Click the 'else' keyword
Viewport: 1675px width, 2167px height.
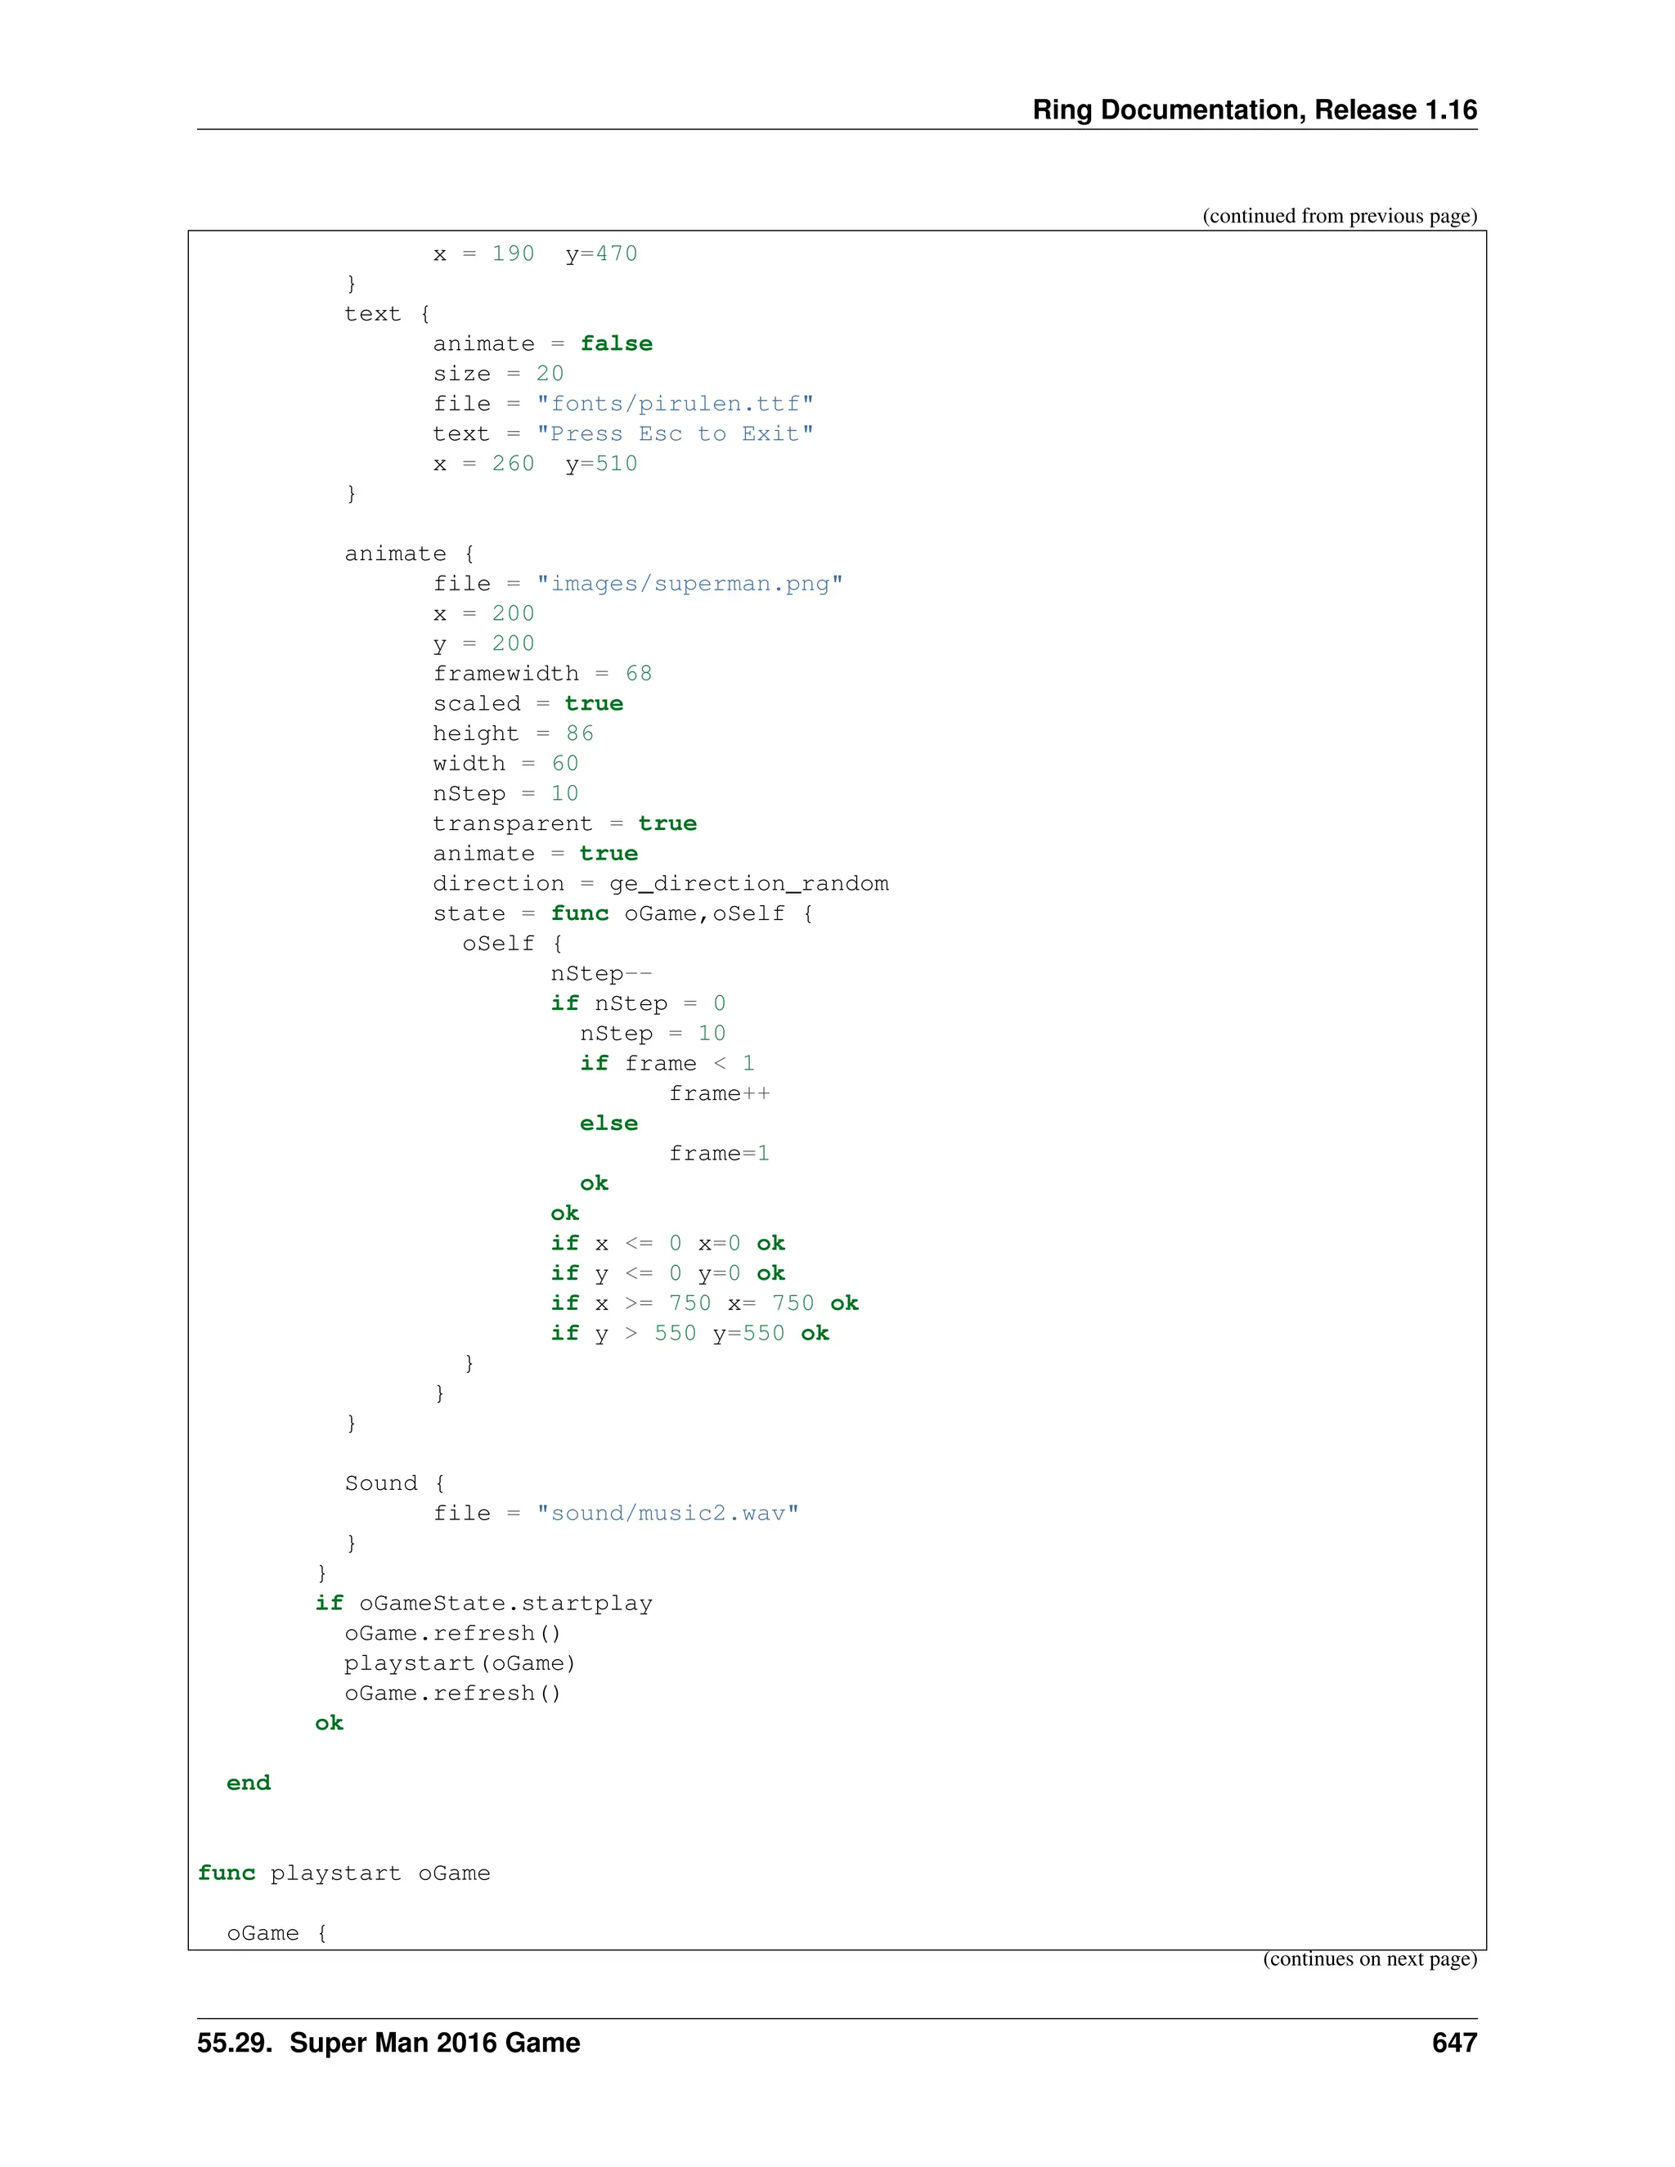point(608,1122)
